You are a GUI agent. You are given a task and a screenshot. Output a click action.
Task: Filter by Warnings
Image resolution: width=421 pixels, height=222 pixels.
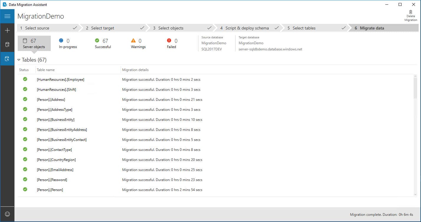coord(138,43)
